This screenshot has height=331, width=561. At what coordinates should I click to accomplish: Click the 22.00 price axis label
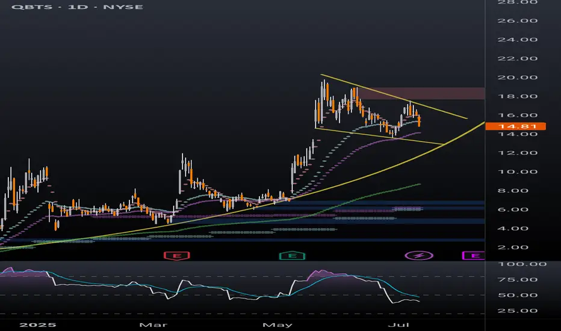click(x=517, y=58)
